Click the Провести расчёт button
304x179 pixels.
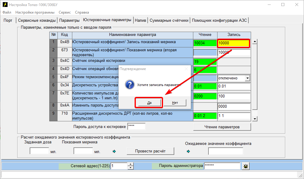click(150, 151)
